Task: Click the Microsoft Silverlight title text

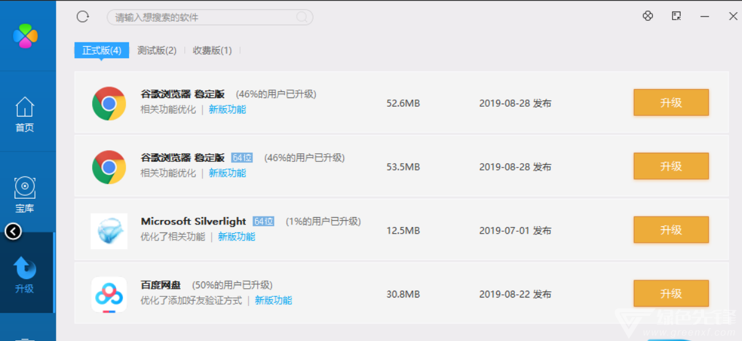Action: [x=193, y=221]
